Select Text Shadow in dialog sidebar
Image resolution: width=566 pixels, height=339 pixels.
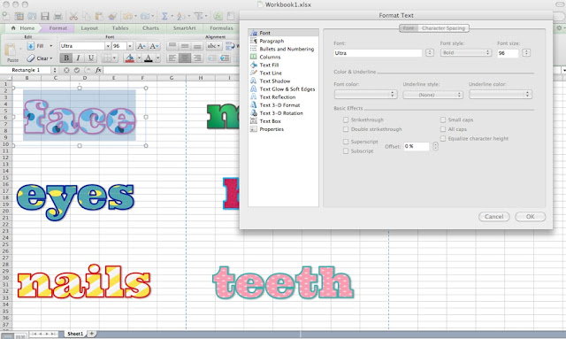[x=275, y=81]
